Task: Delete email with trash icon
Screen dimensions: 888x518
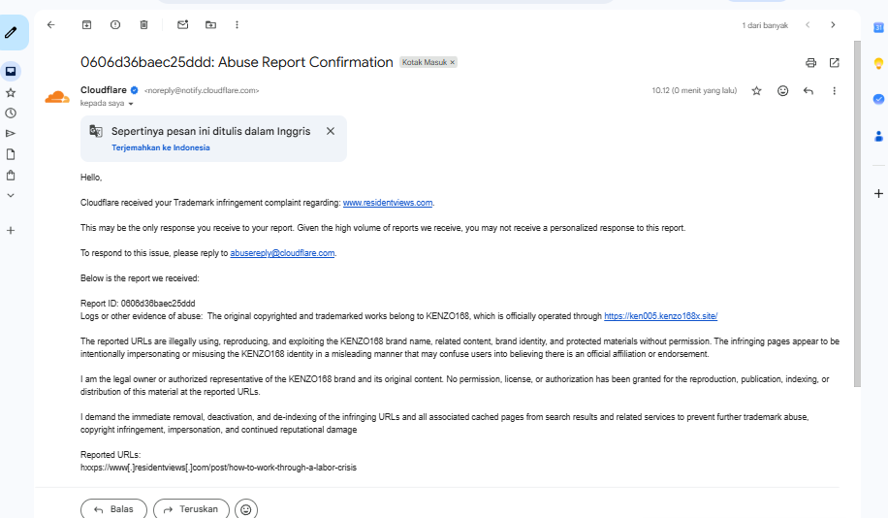Action: click(x=143, y=25)
